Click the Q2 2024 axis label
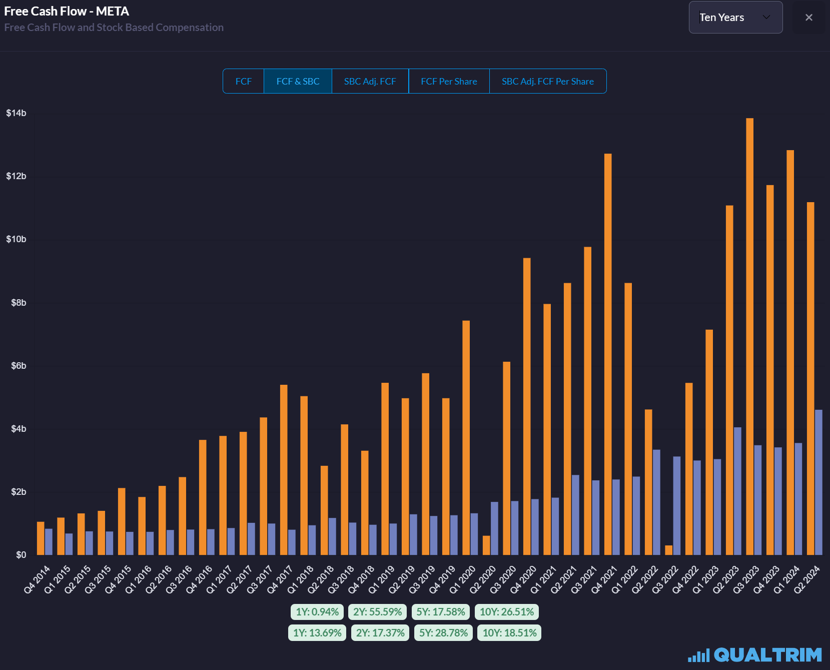Image resolution: width=830 pixels, height=670 pixels. 807,579
